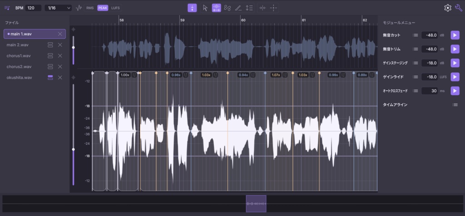
Task: Click lower track volume slider handle
Action: [74, 149]
